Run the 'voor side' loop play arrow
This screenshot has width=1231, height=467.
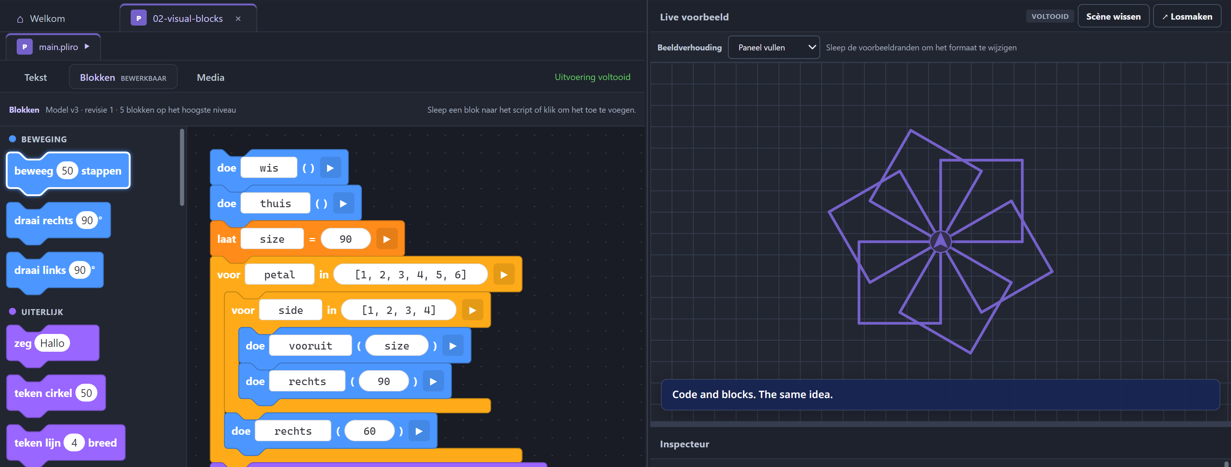coord(472,311)
